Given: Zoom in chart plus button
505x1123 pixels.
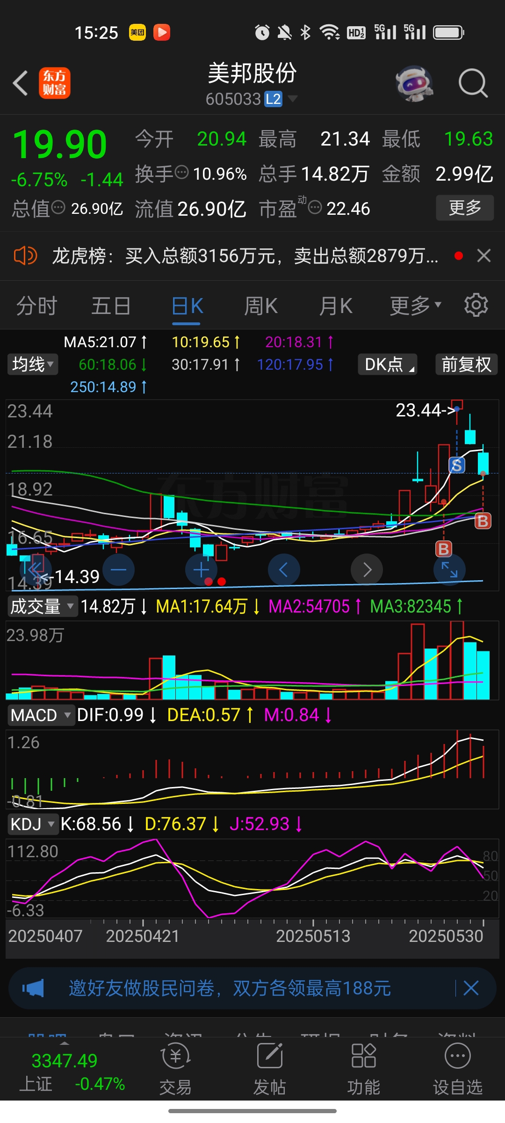Looking at the screenshot, I should click(x=201, y=570).
